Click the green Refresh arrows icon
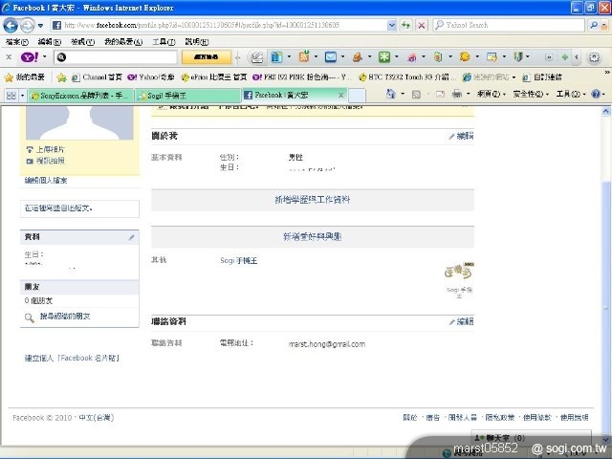This screenshot has height=459, width=612. (405, 26)
